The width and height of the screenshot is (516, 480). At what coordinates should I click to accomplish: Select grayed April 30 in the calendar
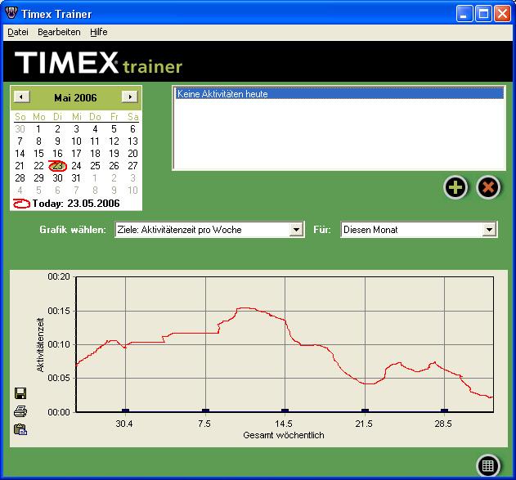pos(20,129)
